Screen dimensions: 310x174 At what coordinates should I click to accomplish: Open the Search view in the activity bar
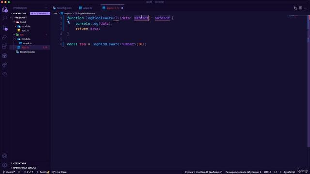(x=5, y=18)
